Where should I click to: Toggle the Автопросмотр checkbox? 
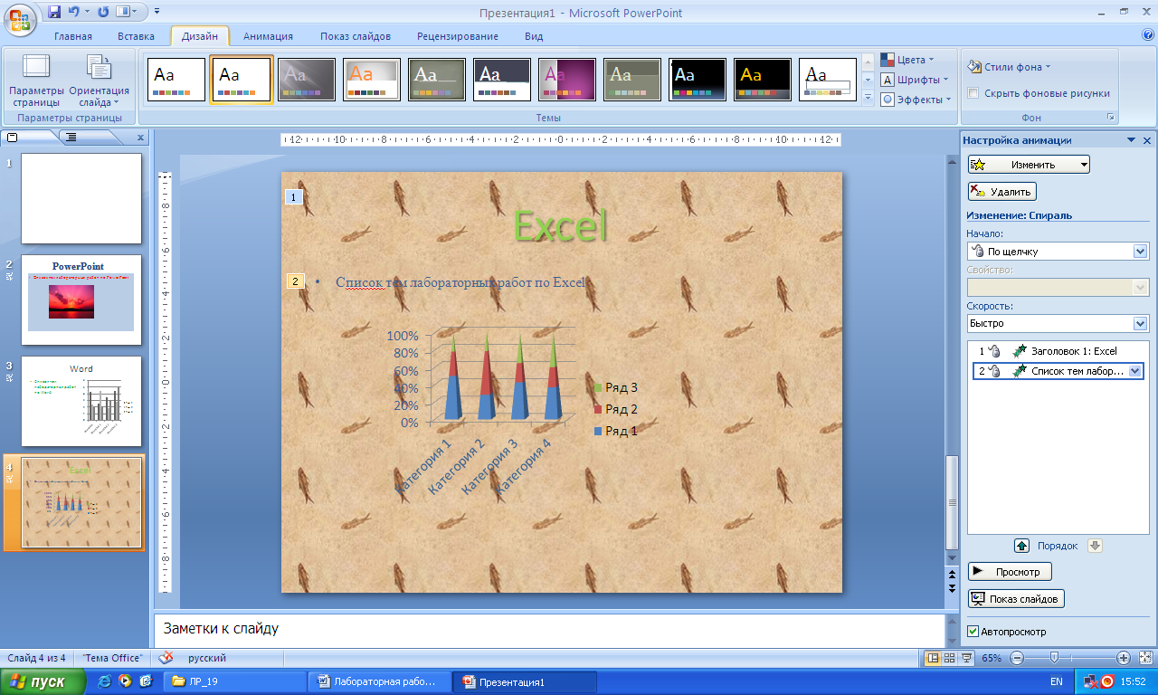973,632
